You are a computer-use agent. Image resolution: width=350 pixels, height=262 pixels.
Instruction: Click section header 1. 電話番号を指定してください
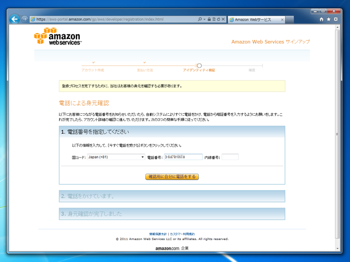(x=172, y=132)
